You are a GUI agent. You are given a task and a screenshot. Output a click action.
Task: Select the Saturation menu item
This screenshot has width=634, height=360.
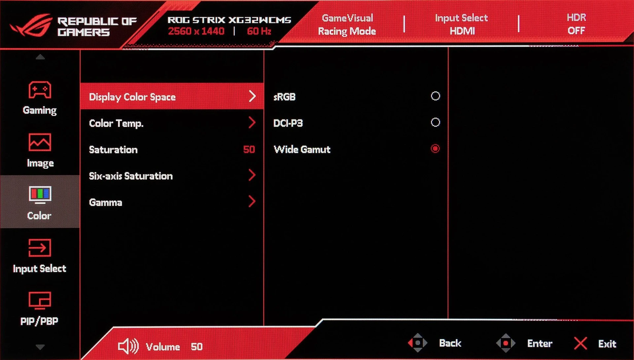click(x=172, y=149)
